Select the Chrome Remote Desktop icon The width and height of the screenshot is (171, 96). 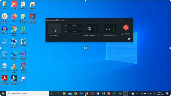[33, 6]
